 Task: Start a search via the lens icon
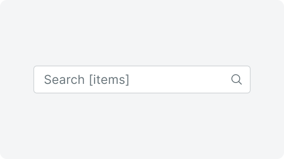coord(236,79)
